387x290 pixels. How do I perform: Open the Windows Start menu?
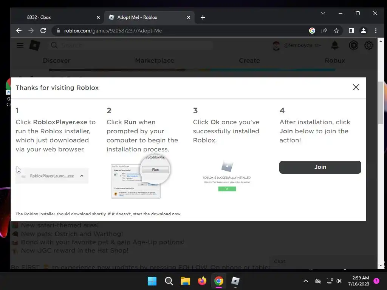tap(152, 281)
